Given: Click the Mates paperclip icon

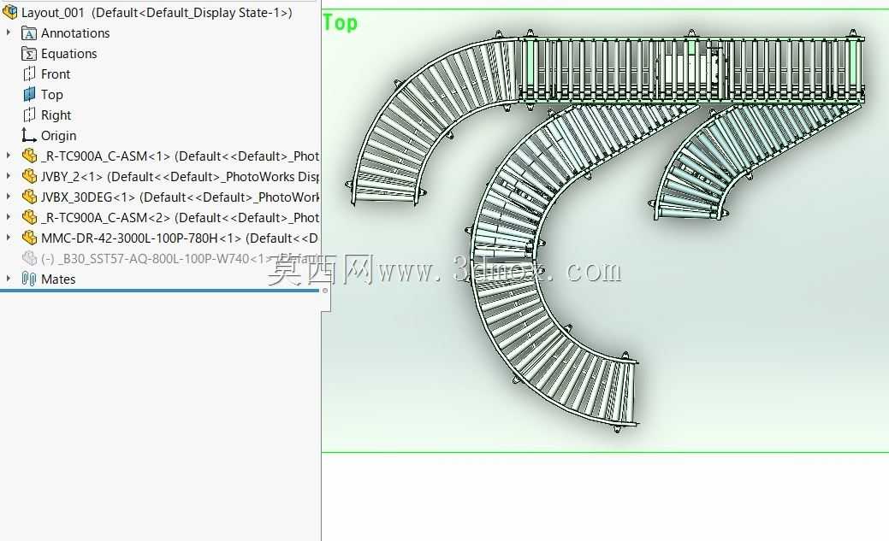Looking at the screenshot, I should pos(29,279).
